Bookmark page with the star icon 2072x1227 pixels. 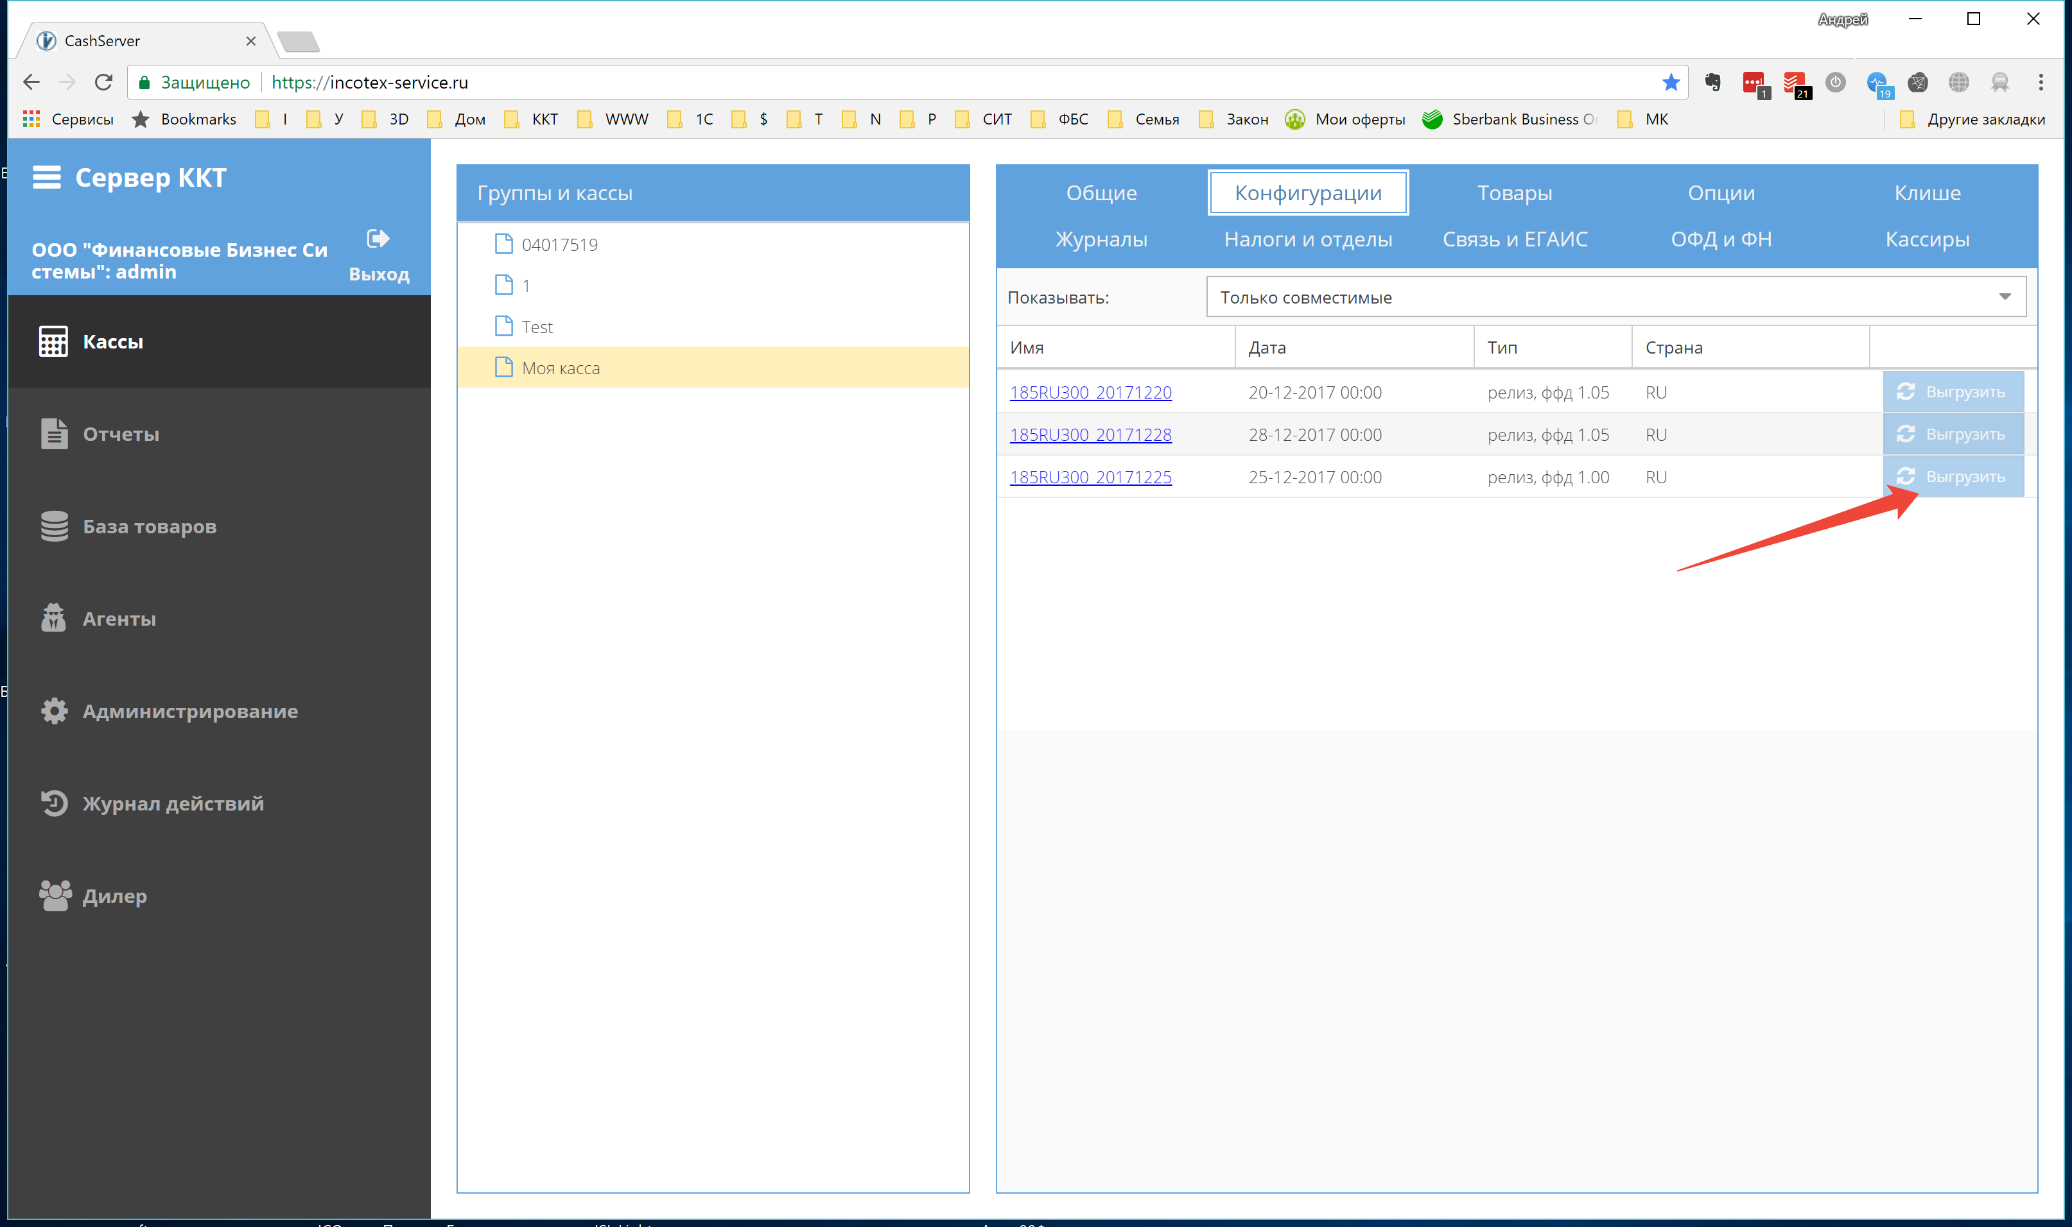(1670, 83)
